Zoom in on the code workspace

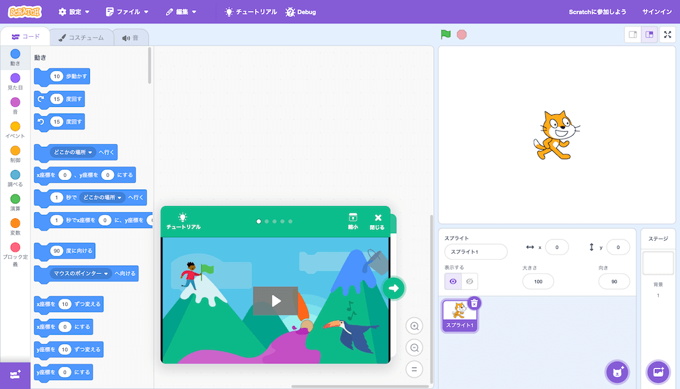(414, 326)
